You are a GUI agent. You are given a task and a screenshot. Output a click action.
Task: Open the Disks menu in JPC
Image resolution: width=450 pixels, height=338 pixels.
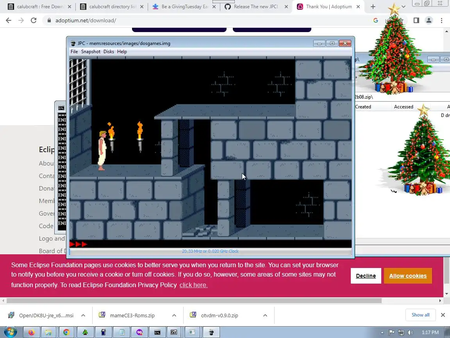click(x=109, y=52)
